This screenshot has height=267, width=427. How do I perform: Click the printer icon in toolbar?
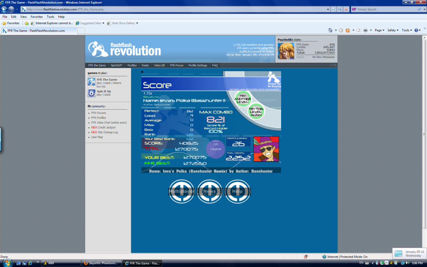365,30
